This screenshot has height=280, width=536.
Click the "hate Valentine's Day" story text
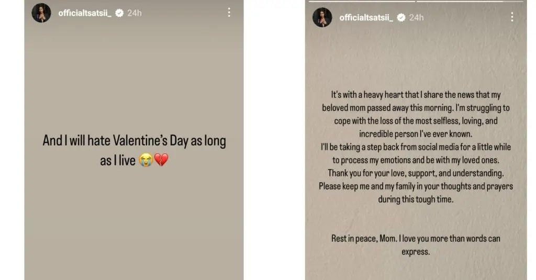tap(134, 151)
